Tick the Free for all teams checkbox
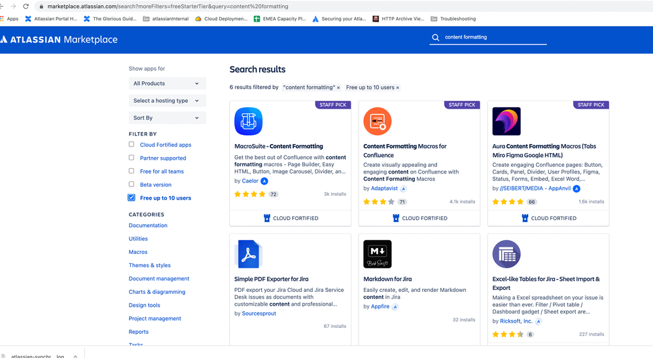The width and height of the screenshot is (653, 358). click(132, 171)
